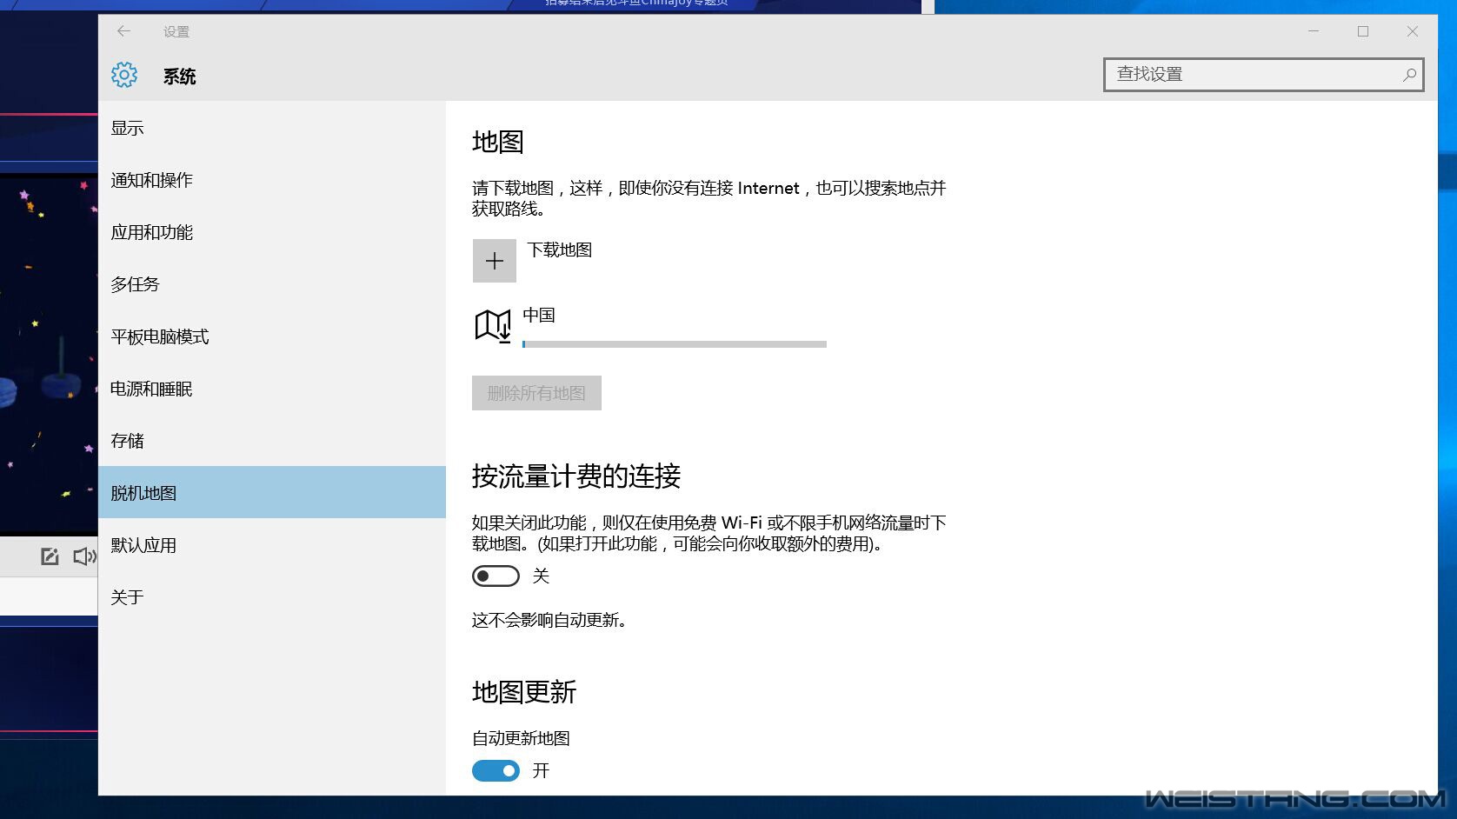Enable the metered connection toggle
The height and width of the screenshot is (819, 1457).
[496, 576]
